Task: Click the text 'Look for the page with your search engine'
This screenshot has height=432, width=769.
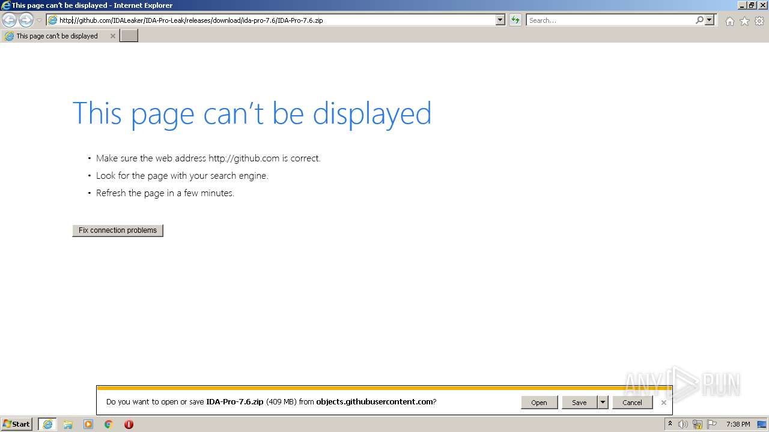Action: coord(182,176)
